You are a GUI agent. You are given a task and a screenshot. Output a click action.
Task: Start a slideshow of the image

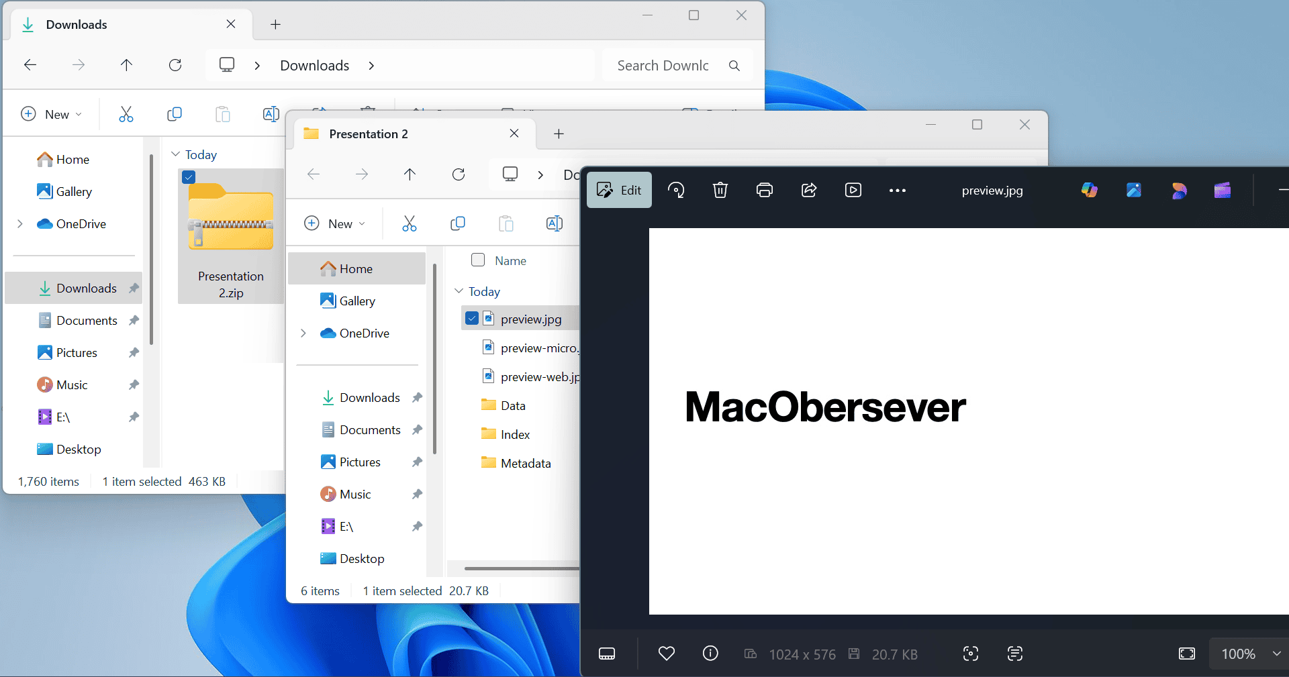coord(853,190)
